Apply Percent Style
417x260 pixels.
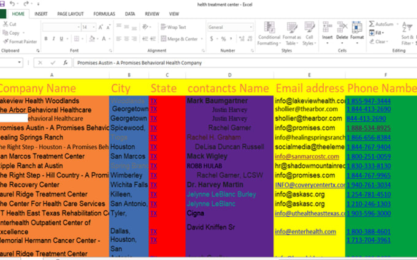224,39
